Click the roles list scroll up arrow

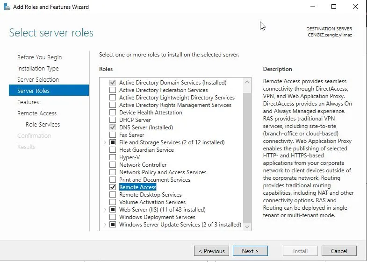pos(247,81)
